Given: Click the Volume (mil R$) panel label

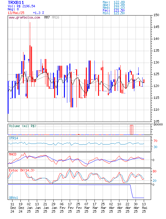Looking at the screenshot, I should pos(23,126).
